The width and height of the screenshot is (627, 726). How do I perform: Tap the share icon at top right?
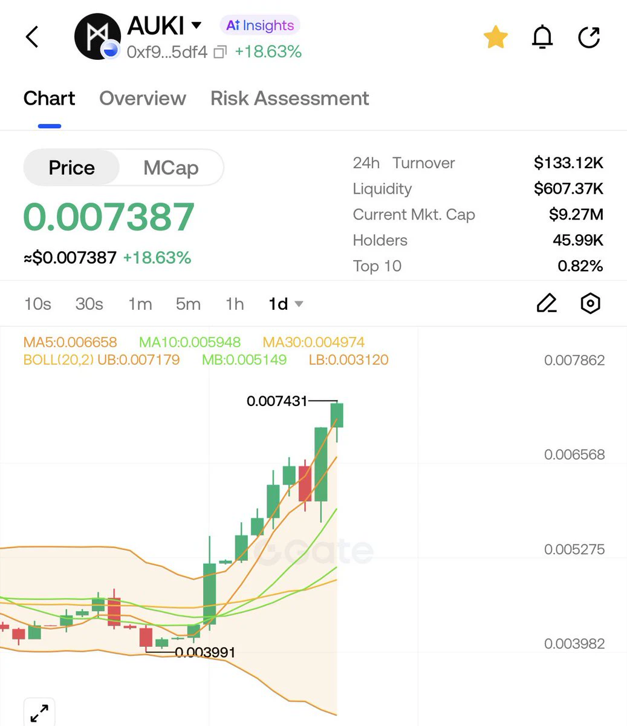[x=589, y=38]
